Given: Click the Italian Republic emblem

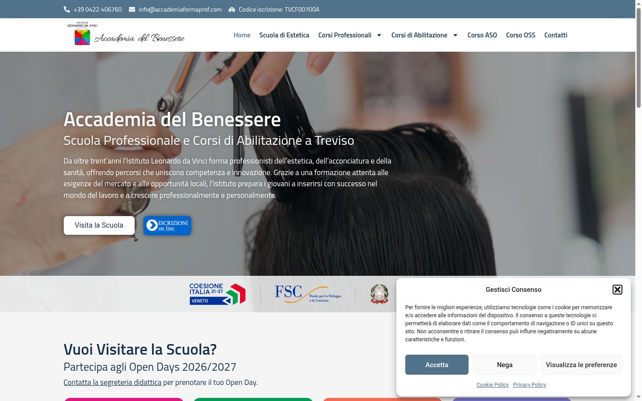Looking at the screenshot, I should click(x=379, y=294).
